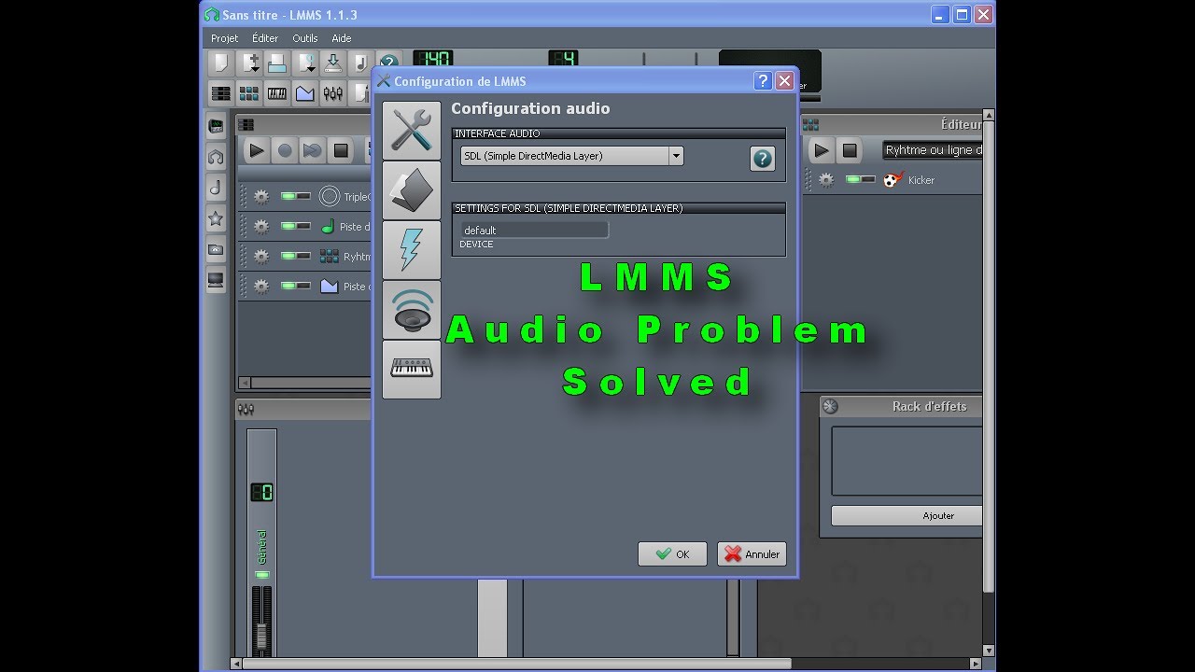
Task: Mute the Ryhtme beat track
Action: click(x=288, y=256)
